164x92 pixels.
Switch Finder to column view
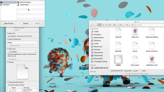tap(106, 25)
